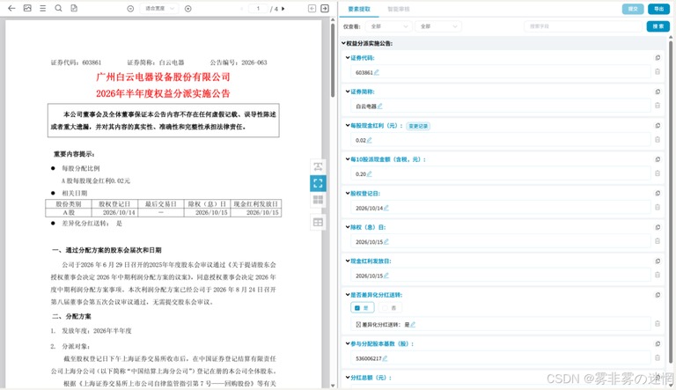Delete the 0.02 entry with trash icon

[658, 139]
